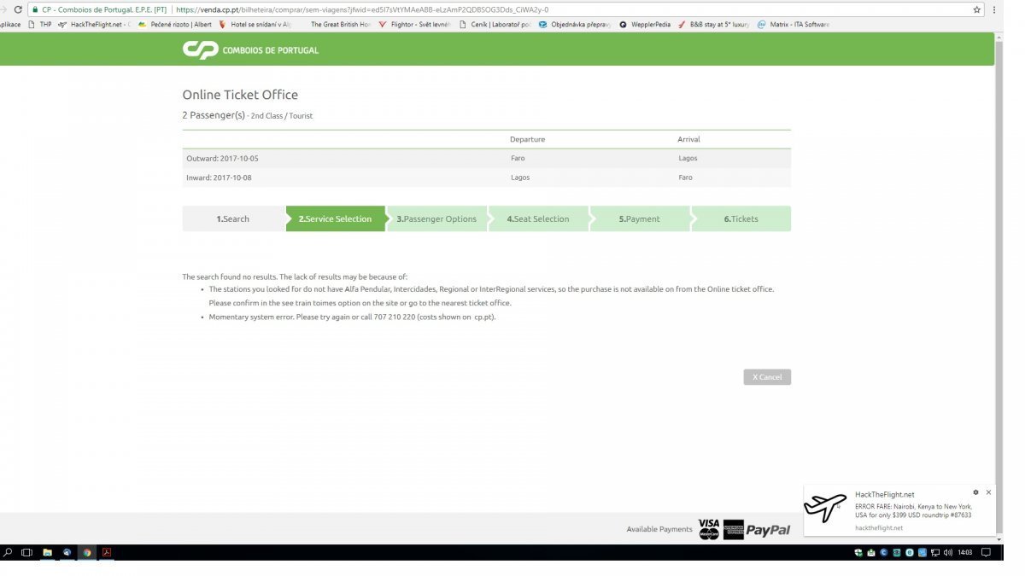Select the 2.Service Selection step
Image resolution: width=1025 pixels, height=576 pixels.
coord(335,219)
